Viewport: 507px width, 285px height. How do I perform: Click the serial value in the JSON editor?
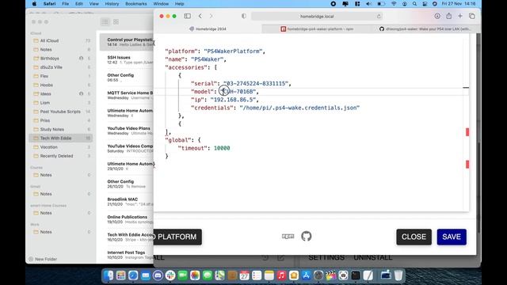(257, 84)
